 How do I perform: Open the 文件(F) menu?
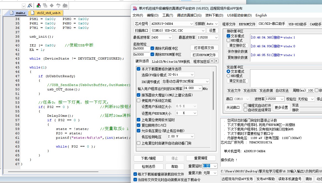coord(138,15)
